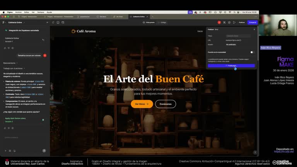Switch preview to desktop viewport icon
297x167 pixels.
pyautogui.click(x=58, y=22)
